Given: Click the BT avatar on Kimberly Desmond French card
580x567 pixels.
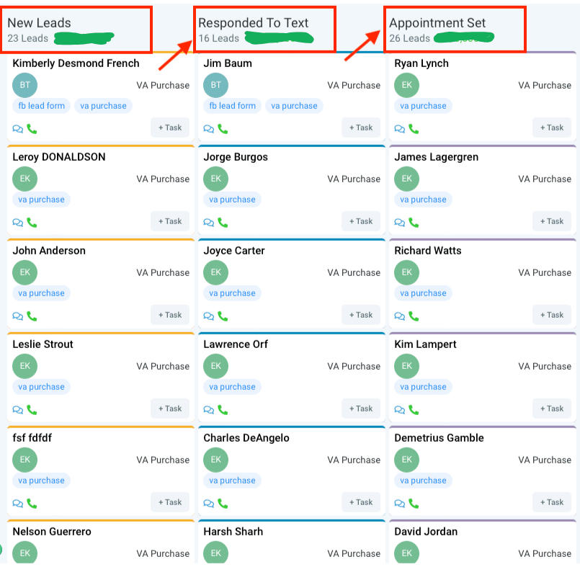Looking at the screenshot, I should 24,85.
